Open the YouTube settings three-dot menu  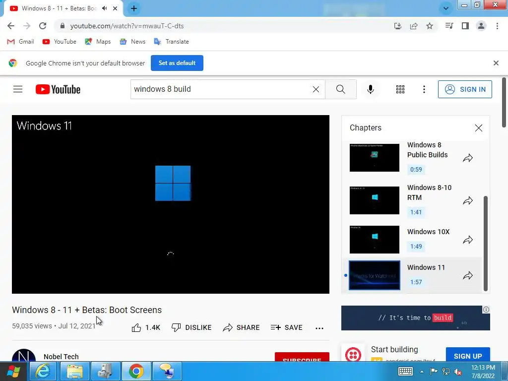pyautogui.click(x=424, y=89)
